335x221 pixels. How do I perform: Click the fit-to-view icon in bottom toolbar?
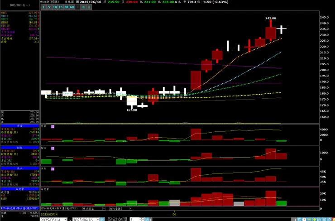[x=324, y=219]
